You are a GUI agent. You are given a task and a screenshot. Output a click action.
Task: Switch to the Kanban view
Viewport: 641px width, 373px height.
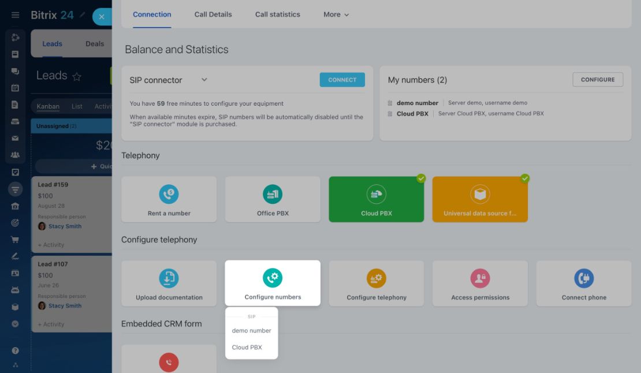(x=48, y=106)
